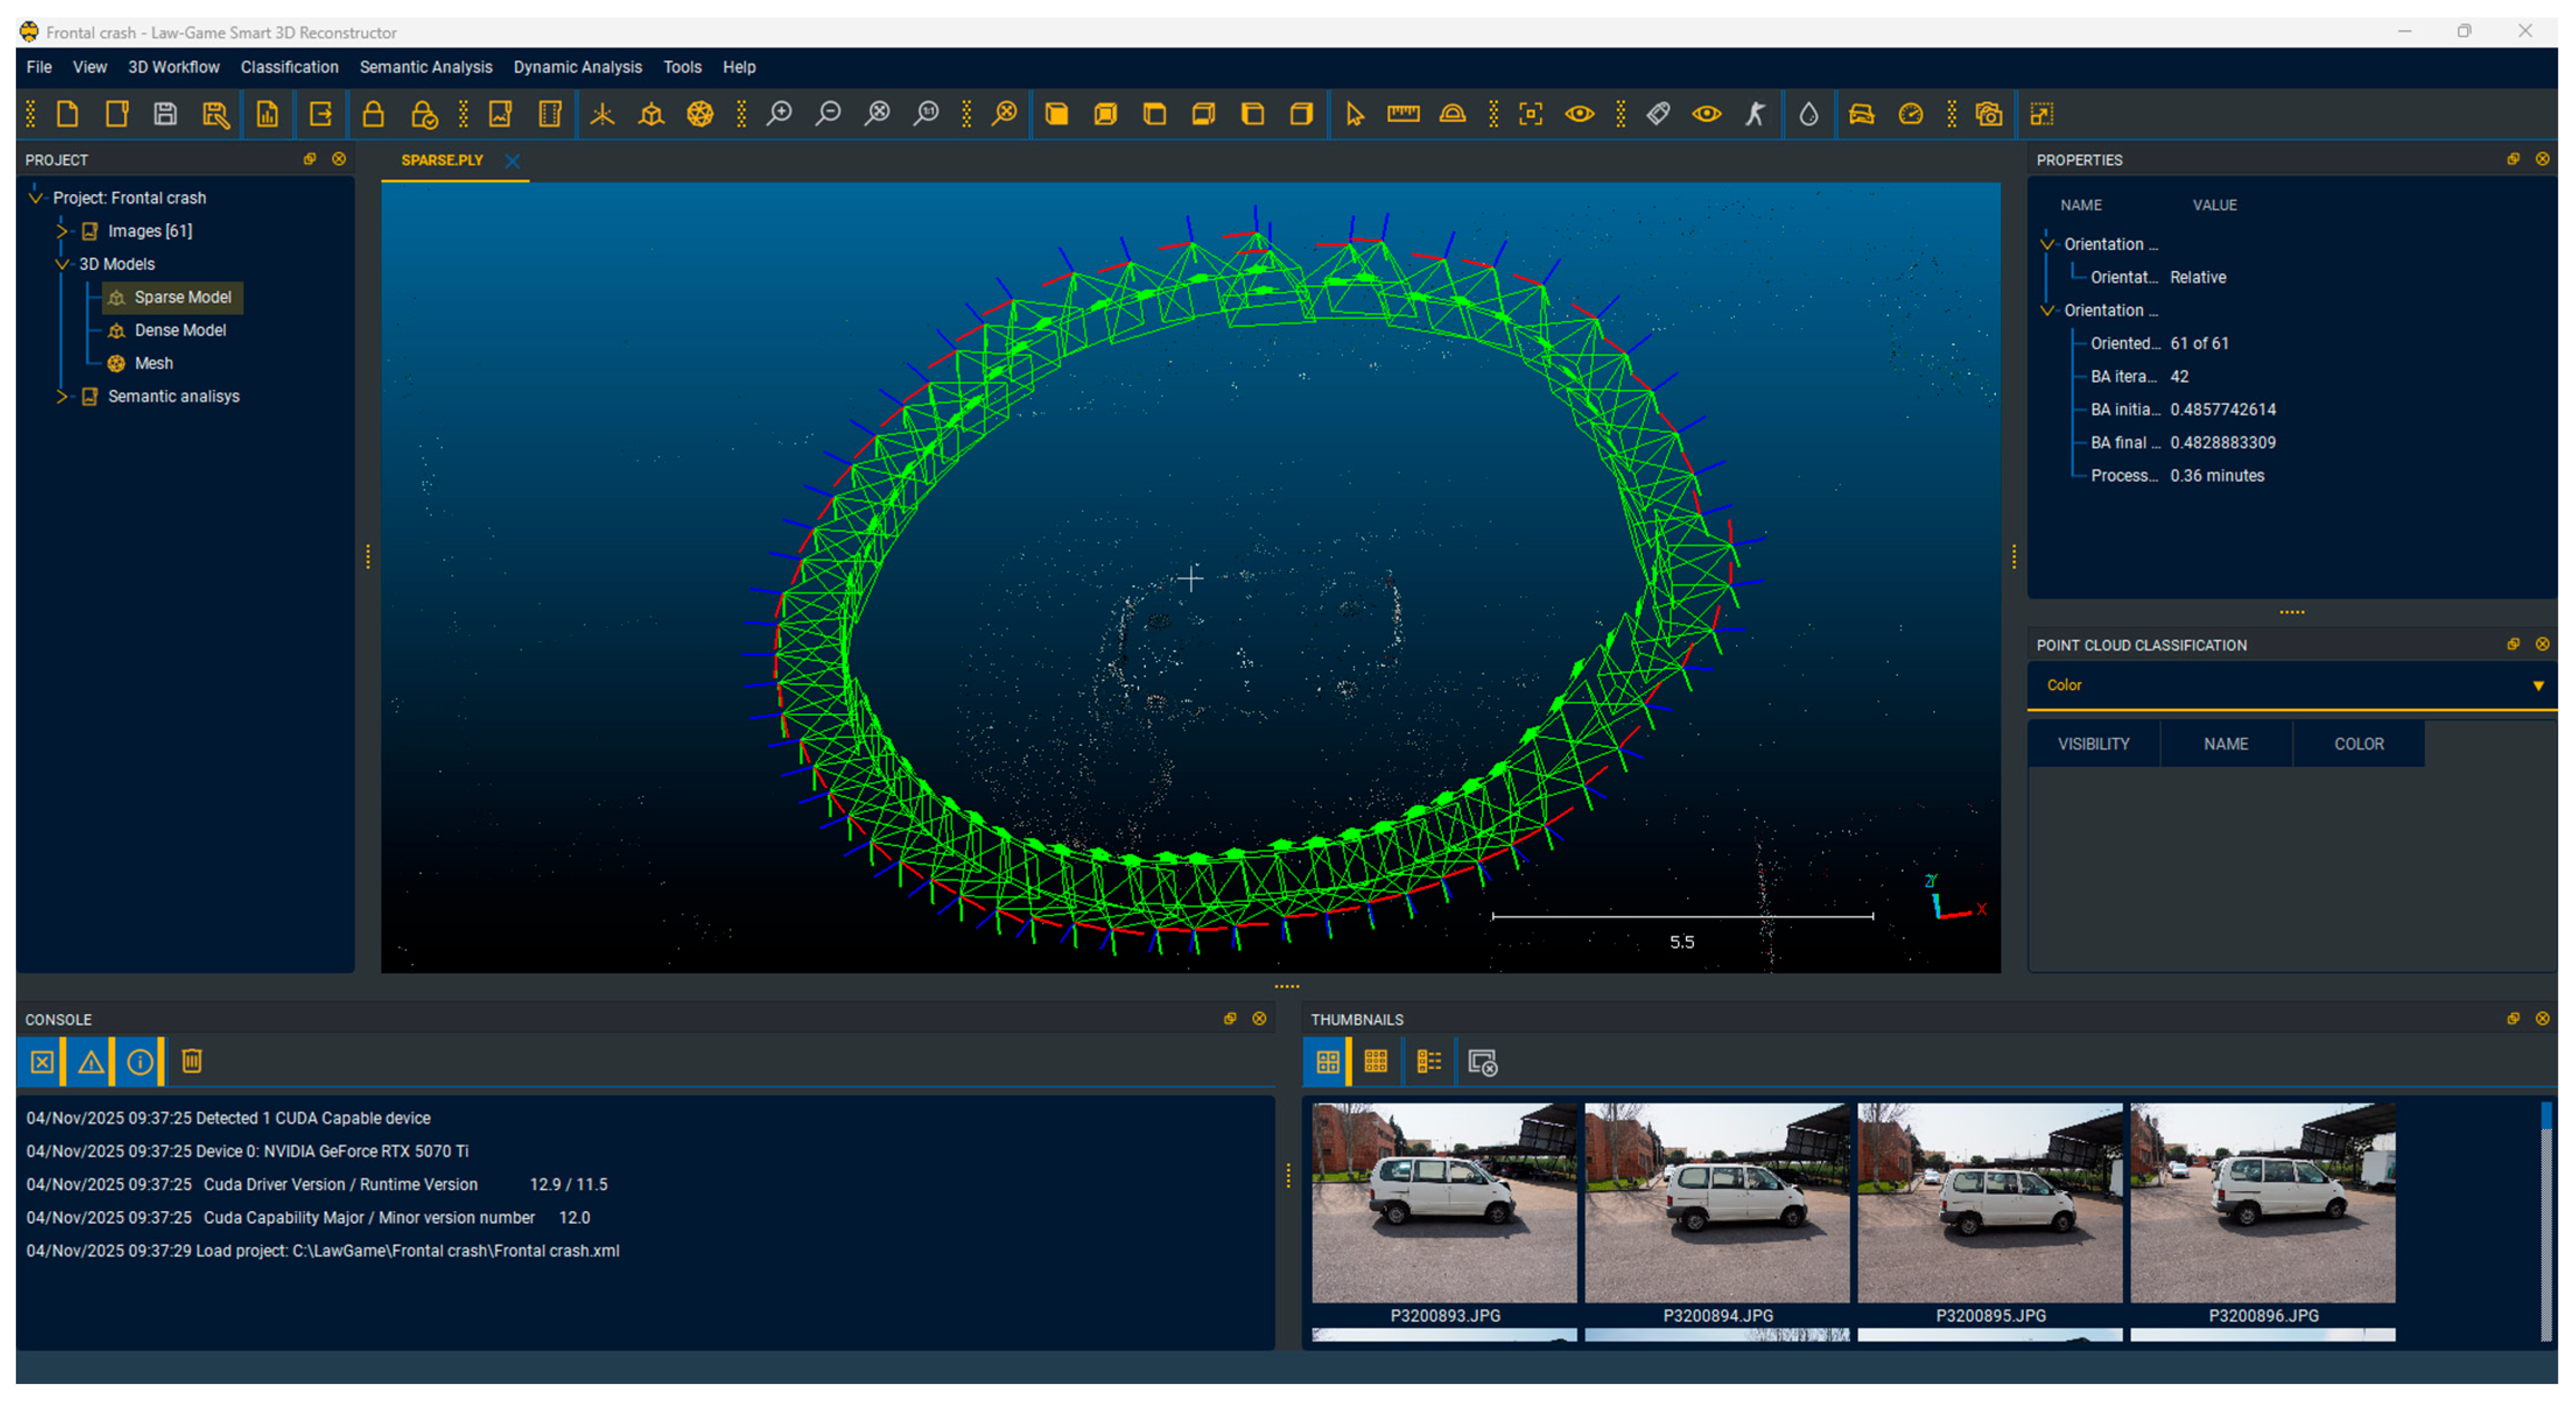Select Dense Model in project tree

pos(180,330)
